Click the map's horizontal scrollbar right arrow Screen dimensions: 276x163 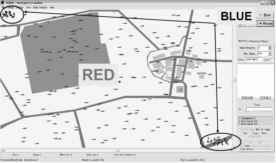[231, 150]
